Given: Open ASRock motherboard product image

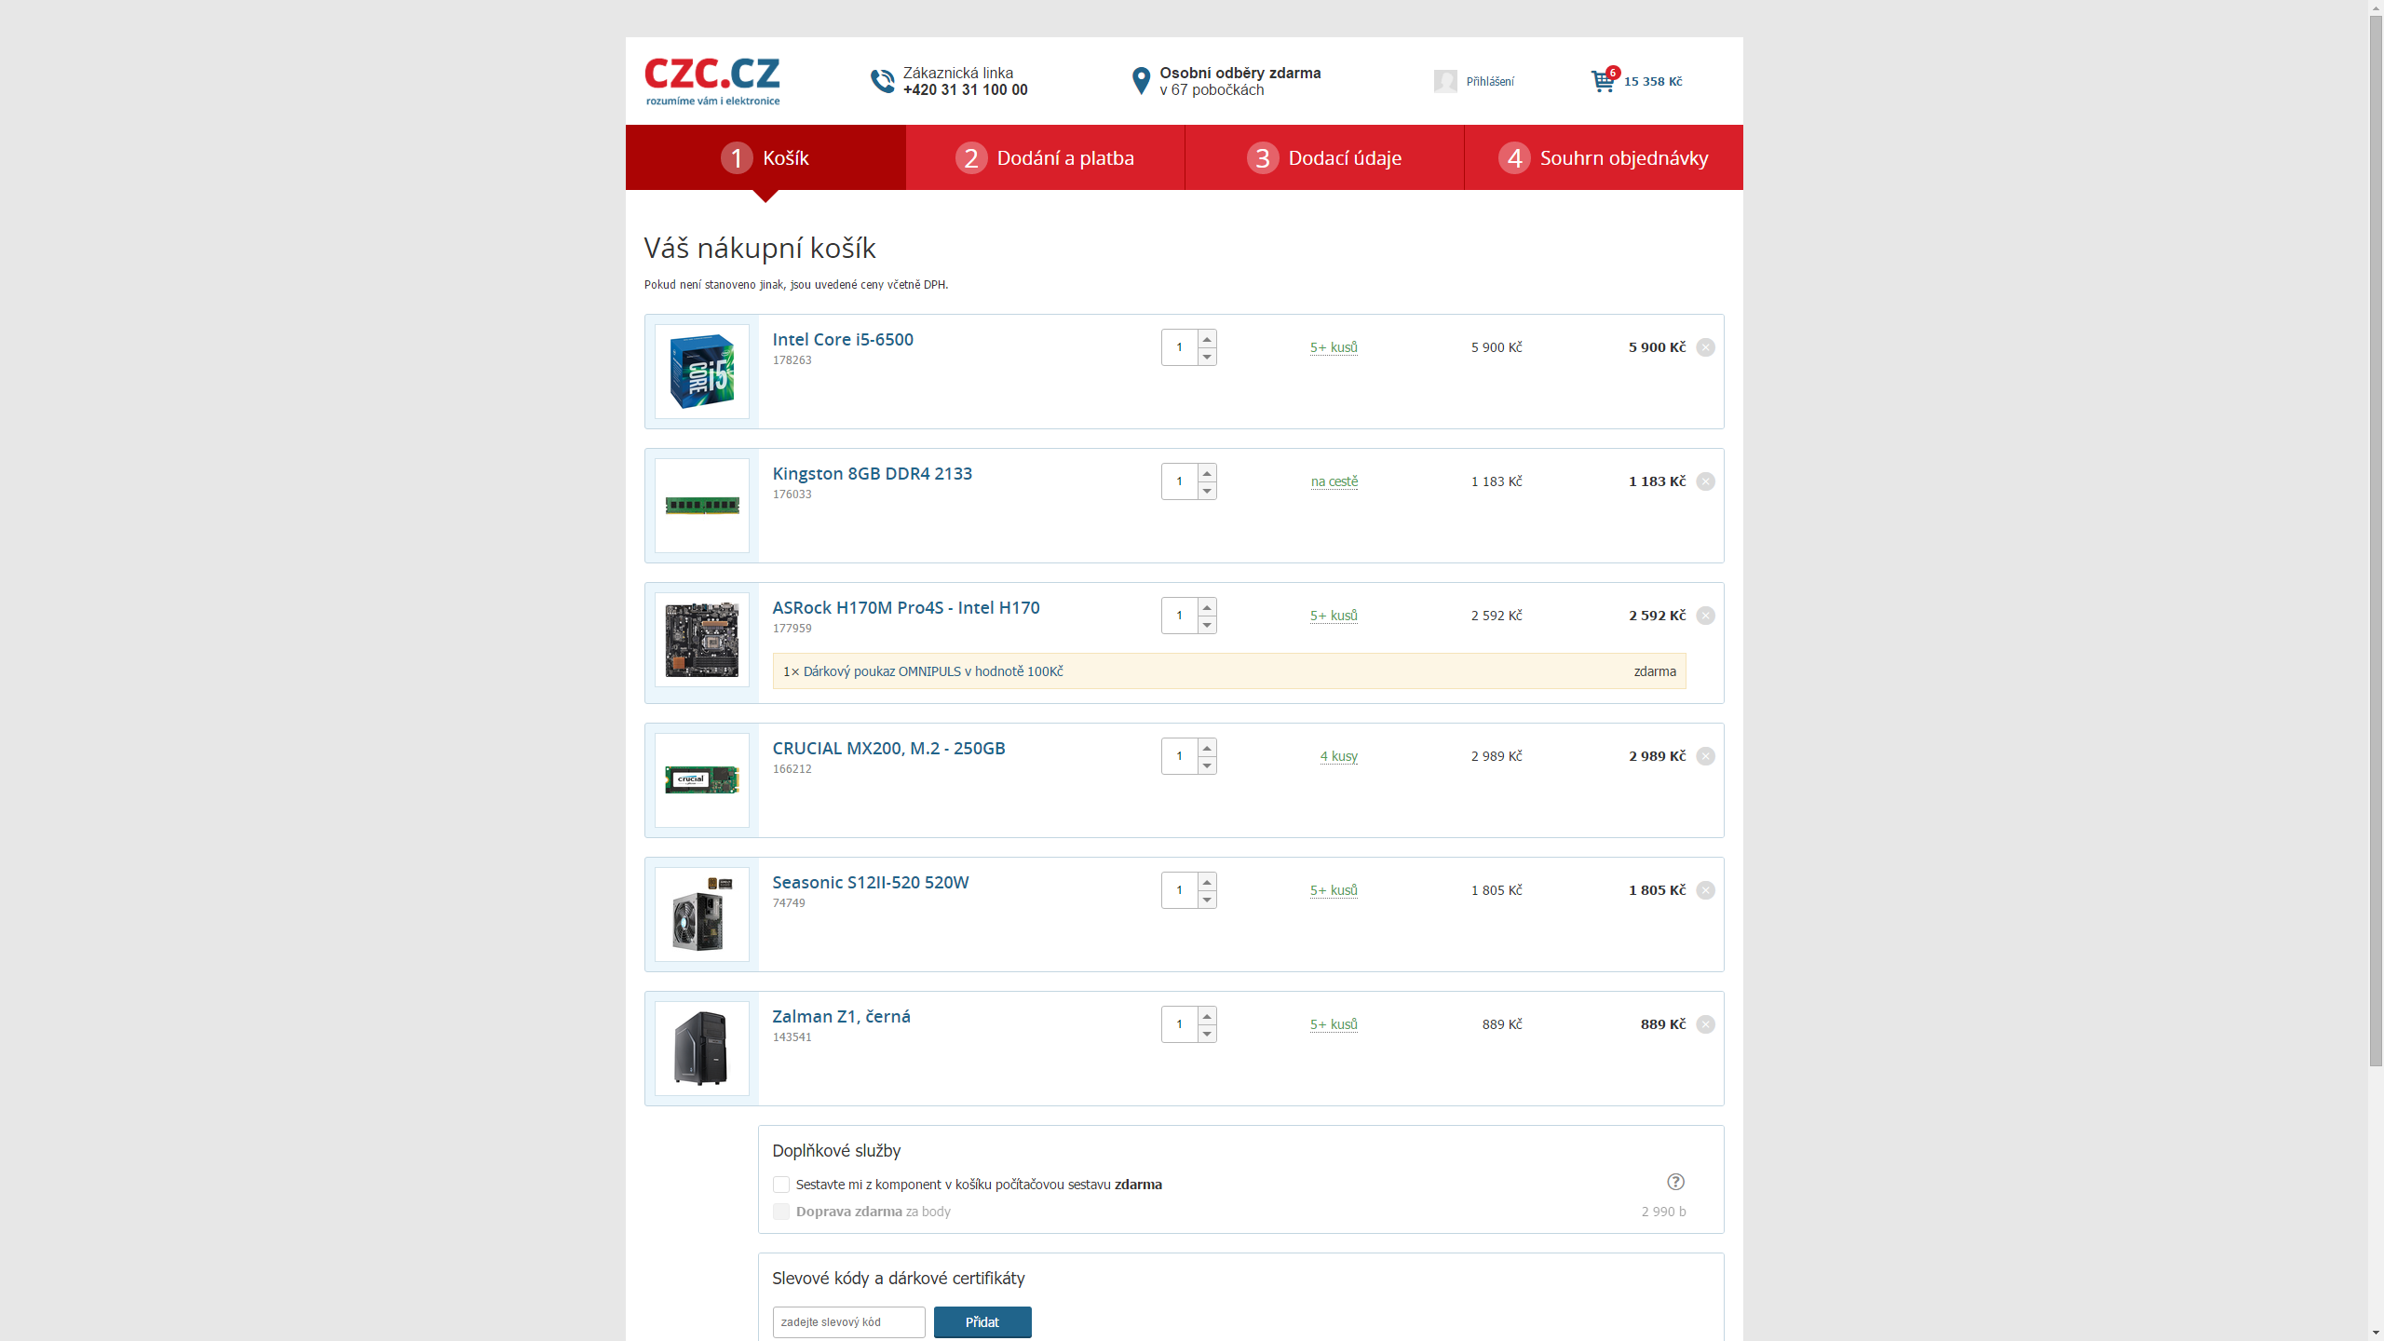Looking at the screenshot, I should pyautogui.click(x=702, y=640).
